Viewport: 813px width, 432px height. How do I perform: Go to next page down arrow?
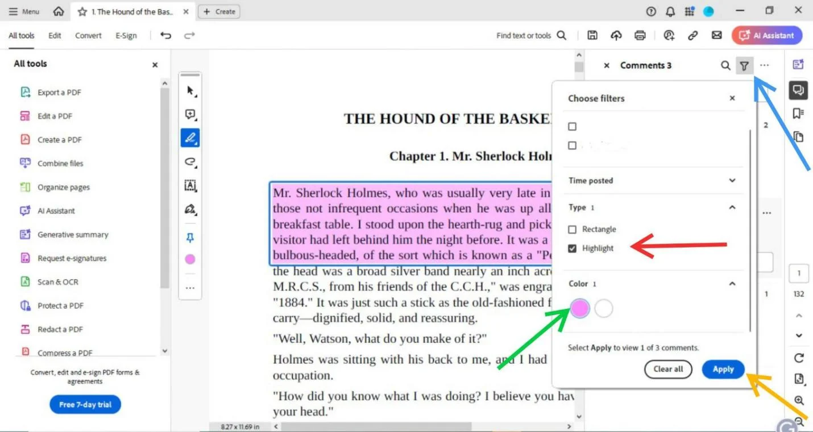pos(799,335)
